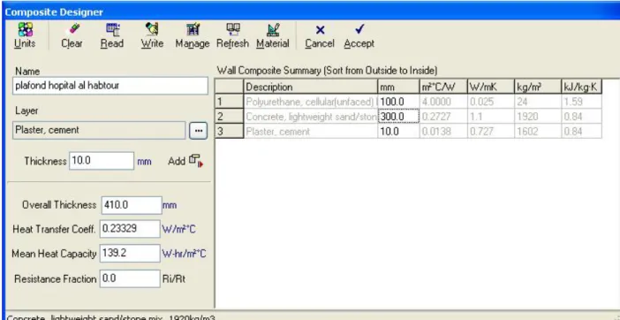Select the Read toolbar icon
This screenshot has height=320, width=620.
[113, 29]
